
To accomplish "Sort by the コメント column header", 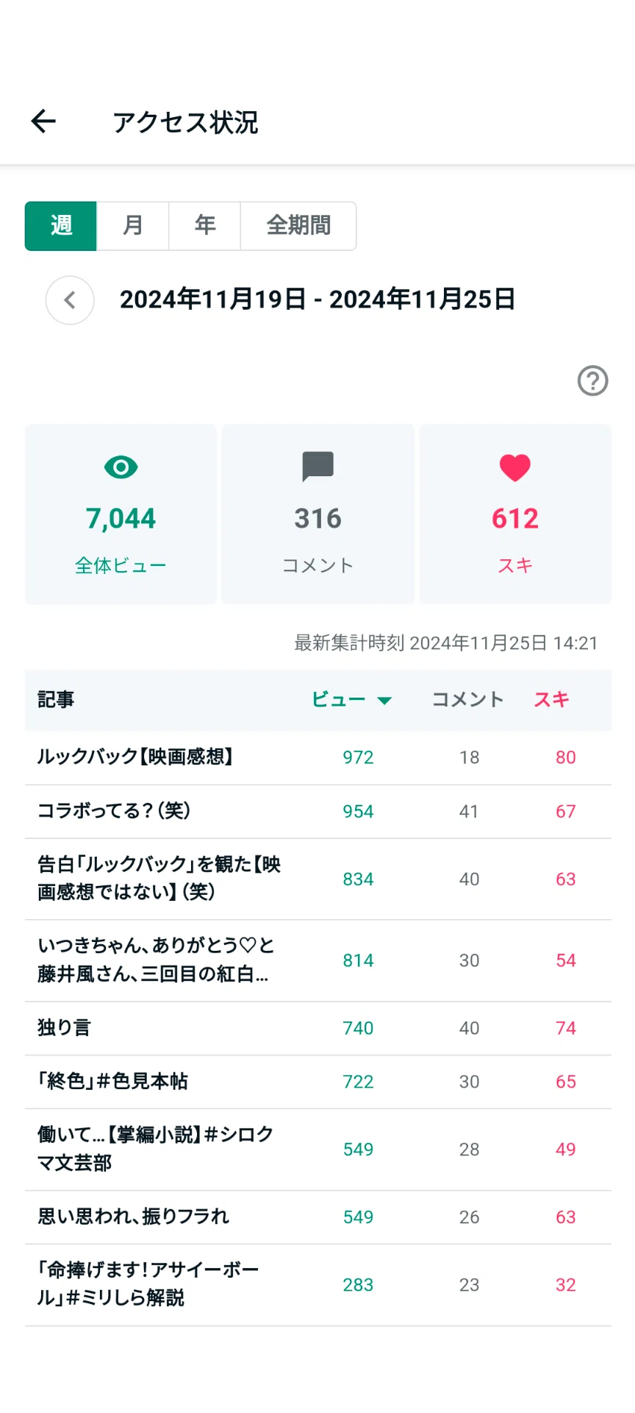I will click(x=468, y=699).
